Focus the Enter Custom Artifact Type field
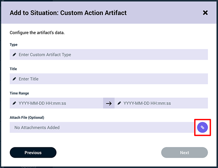Image resolution: width=218 pixels, height=168 pixels. pyautogui.click(x=109, y=54)
